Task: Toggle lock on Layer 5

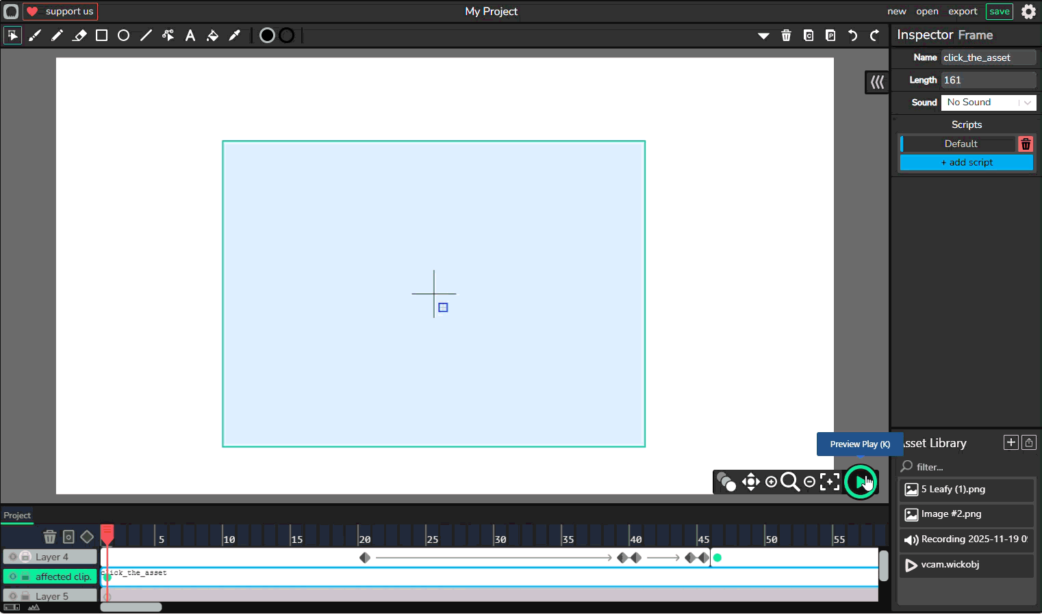Action: point(25,596)
